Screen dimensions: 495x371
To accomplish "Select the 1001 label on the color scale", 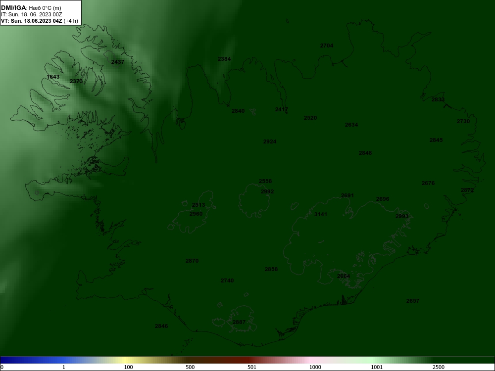I will 377,367.
